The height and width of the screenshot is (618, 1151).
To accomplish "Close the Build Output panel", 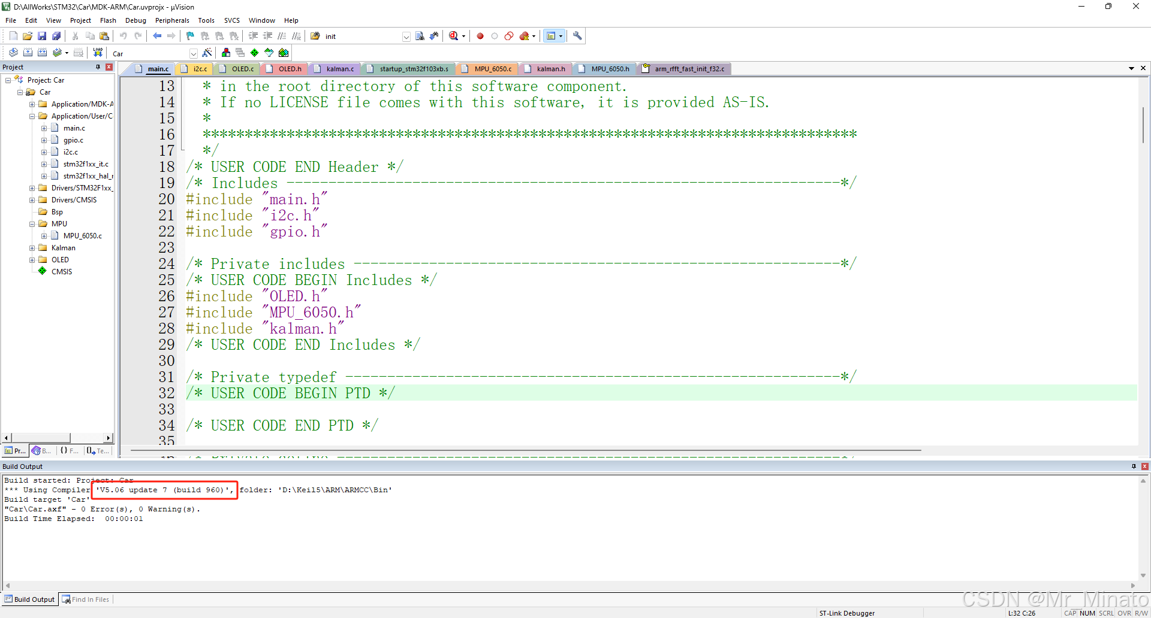I will 1144,466.
